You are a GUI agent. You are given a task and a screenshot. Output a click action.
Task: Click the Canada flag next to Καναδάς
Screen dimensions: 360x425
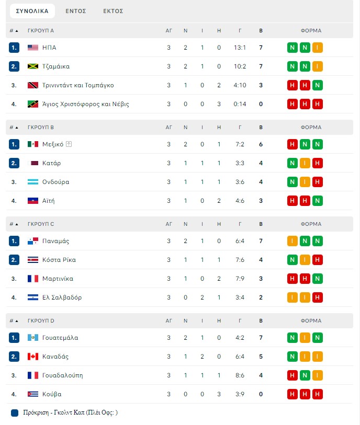33,357
